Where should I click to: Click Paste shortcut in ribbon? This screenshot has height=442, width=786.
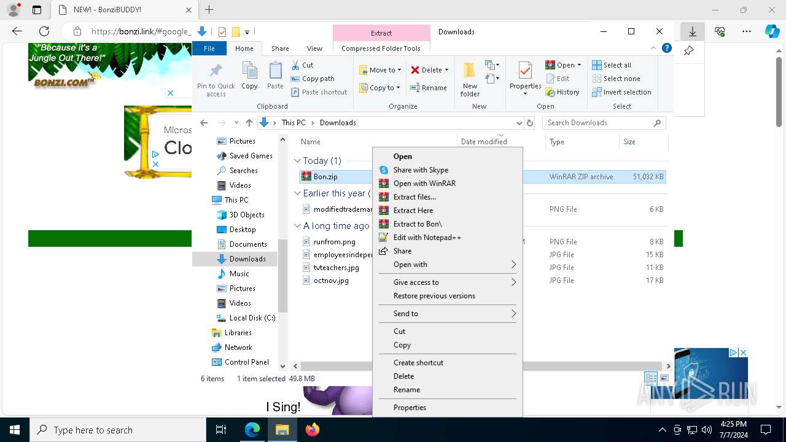(319, 92)
